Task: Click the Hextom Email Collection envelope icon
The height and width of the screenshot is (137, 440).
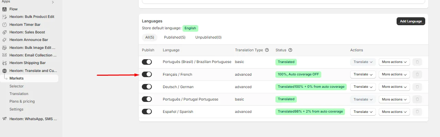Action: (x=4, y=55)
